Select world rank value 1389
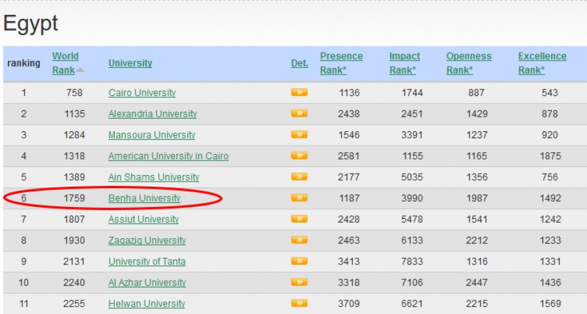The image size is (587, 314). click(74, 177)
